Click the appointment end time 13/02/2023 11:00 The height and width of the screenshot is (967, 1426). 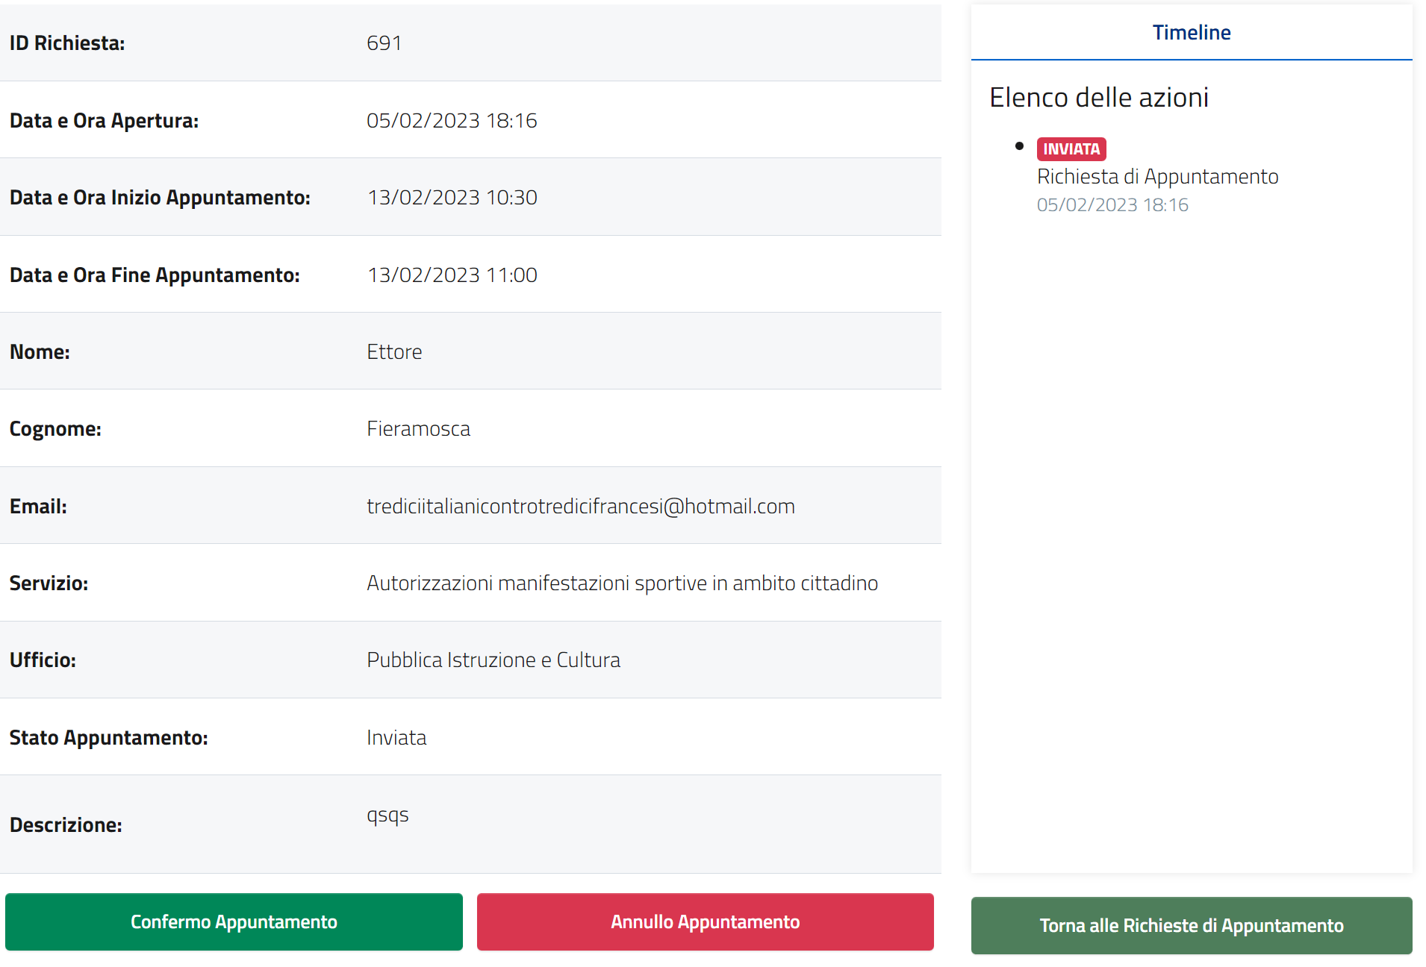452,275
